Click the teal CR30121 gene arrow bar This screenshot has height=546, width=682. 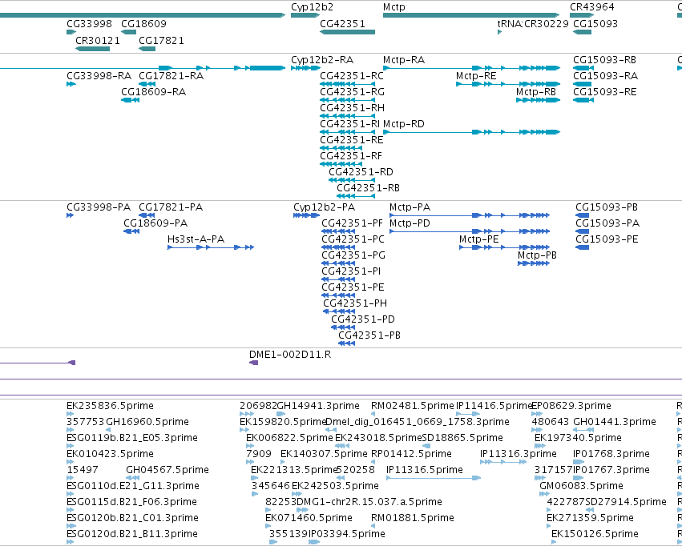93,49
